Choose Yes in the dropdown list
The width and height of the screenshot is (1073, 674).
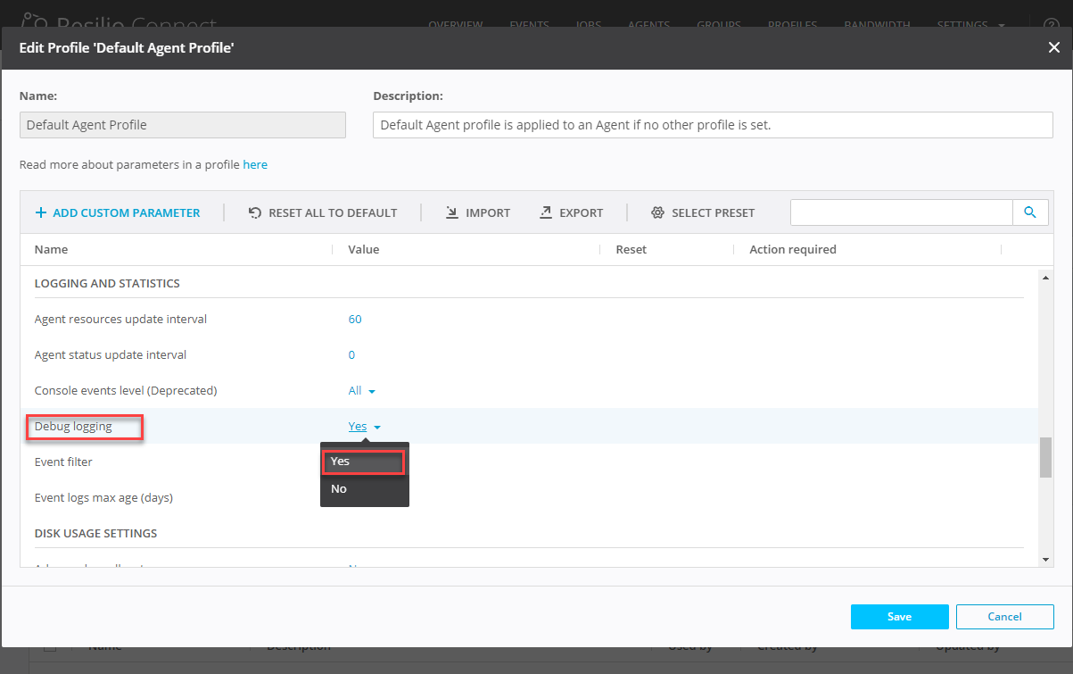click(364, 462)
